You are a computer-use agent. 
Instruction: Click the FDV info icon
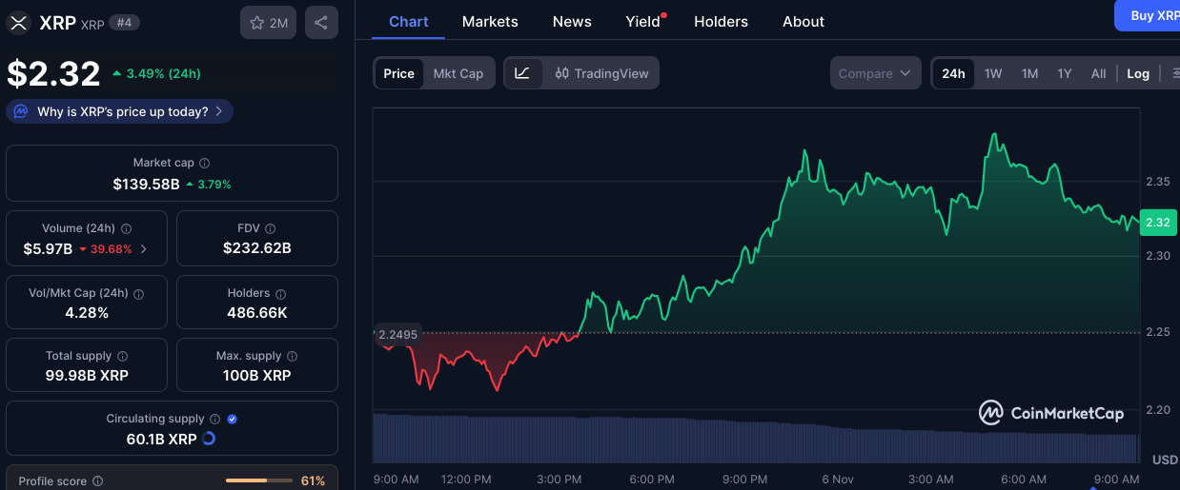point(271,228)
